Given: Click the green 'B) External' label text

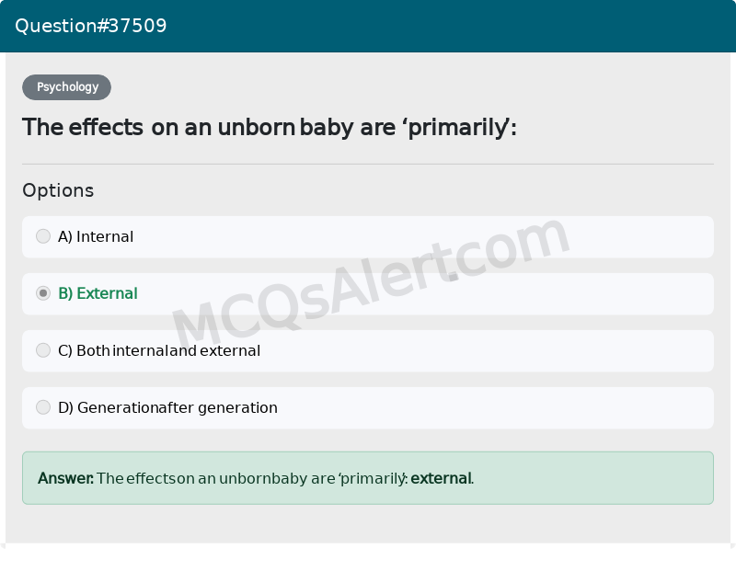Looking at the screenshot, I should (x=98, y=293).
